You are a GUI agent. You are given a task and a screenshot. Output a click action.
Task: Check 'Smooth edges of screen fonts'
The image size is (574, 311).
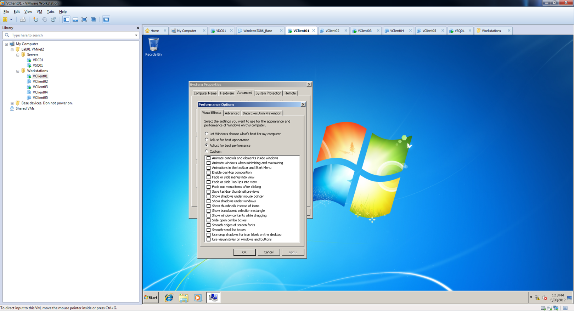coord(208,225)
